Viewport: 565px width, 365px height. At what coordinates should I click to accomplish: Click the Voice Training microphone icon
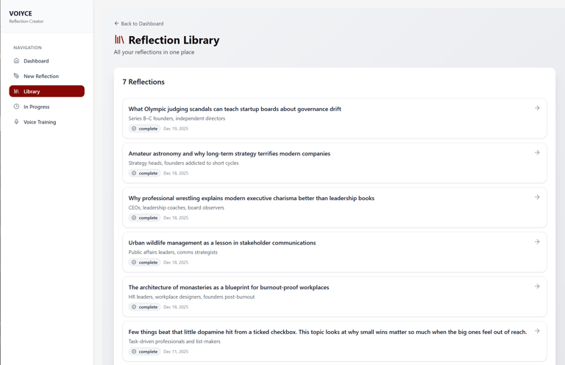[x=16, y=121]
